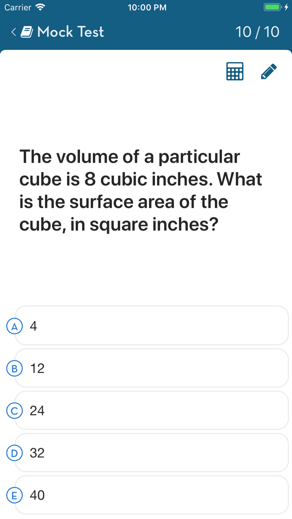The image size is (292, 519).
Task: Select the circled letter B
Action: 14,368
